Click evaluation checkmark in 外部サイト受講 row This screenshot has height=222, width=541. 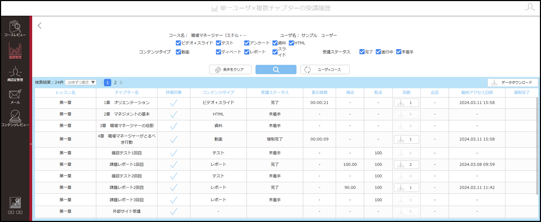174,211
